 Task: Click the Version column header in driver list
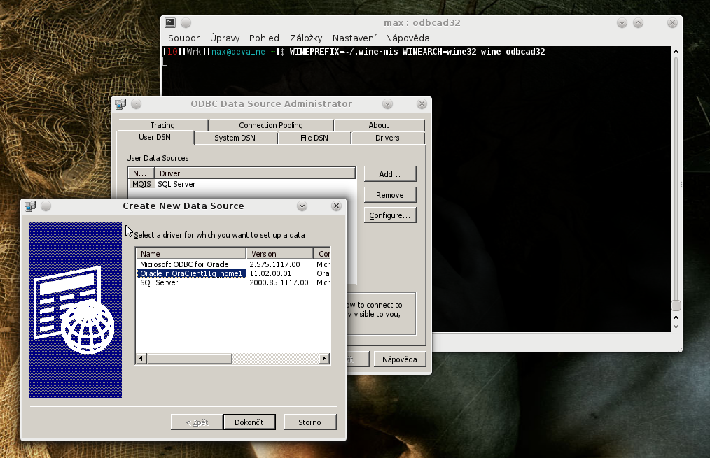pyautogui.click(x=280, y=254)
